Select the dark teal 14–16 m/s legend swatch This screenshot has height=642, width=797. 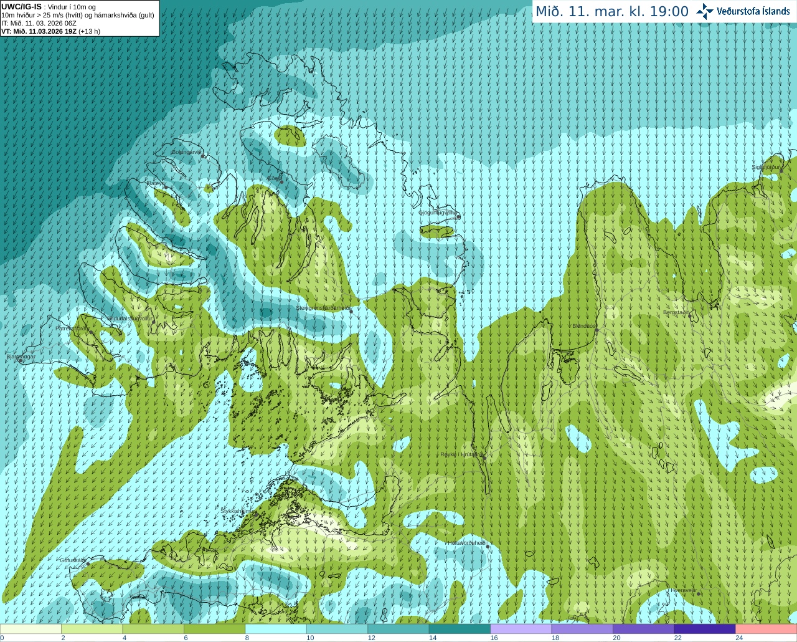pos(460,629)
